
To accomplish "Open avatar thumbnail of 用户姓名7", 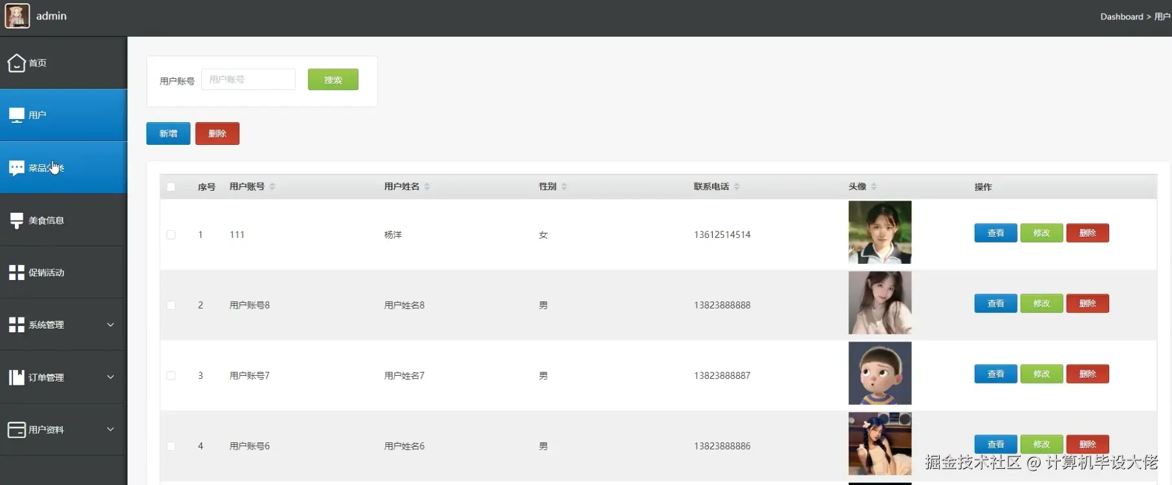I will [x=880, y=373].
